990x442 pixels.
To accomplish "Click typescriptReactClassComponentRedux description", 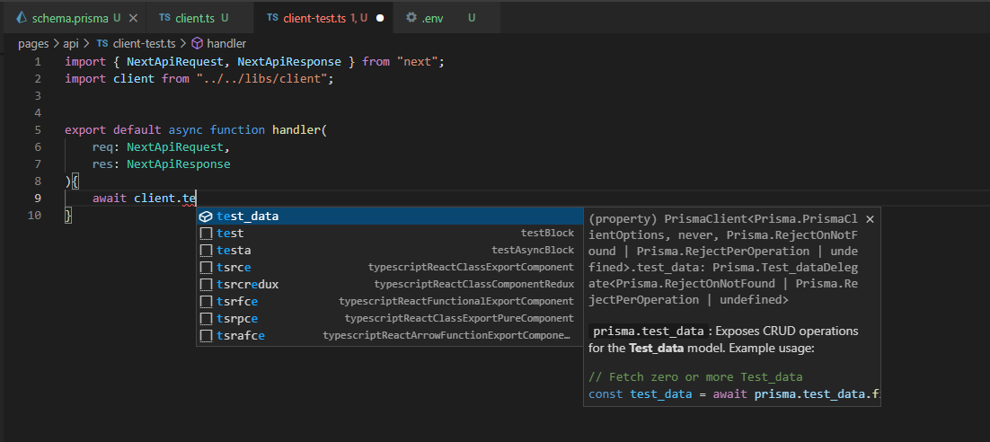I will (474, 284).
